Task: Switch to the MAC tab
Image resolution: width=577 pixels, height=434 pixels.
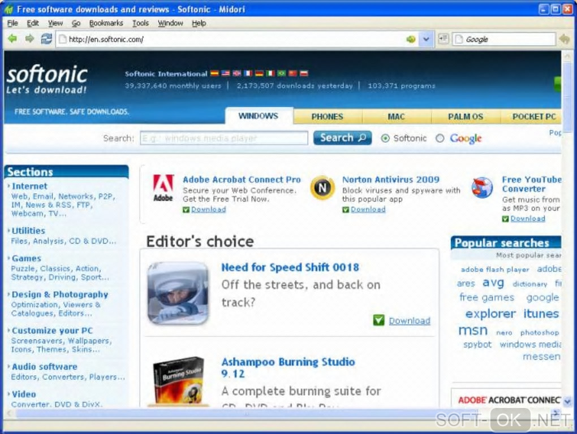Action: coord(396,117)
